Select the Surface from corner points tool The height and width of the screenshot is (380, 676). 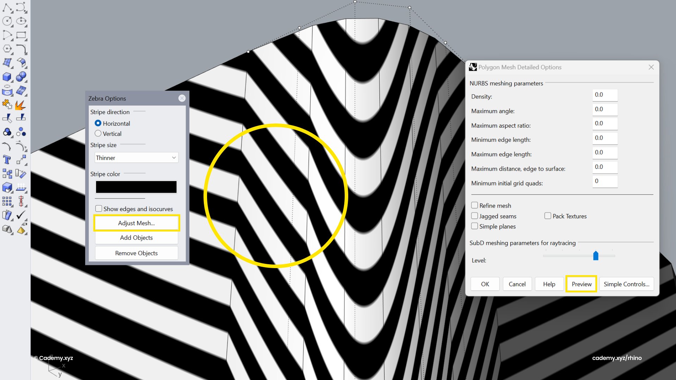coord(7,63)
